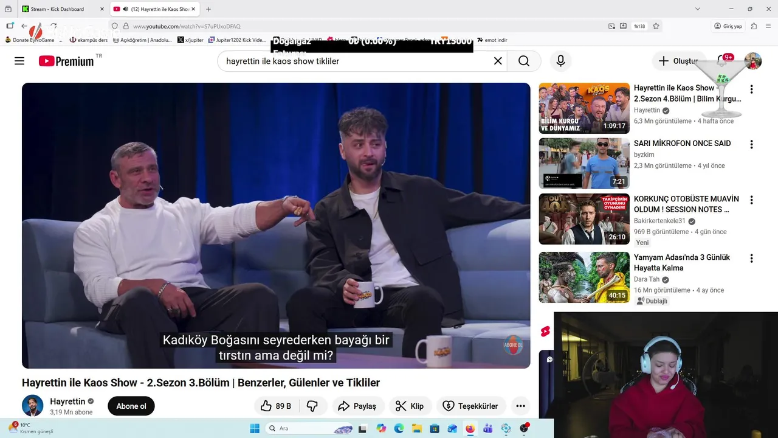Subscribe with Abone ol button
Image resolution: width=778 pixels, height=438 pixels.
click(131, 406)
